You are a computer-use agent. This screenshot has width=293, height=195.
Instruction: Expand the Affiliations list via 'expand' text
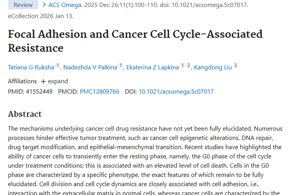point(58,81)
